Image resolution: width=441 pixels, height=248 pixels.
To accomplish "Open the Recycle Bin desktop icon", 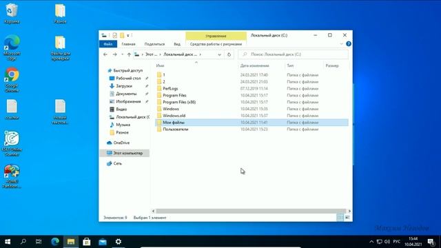I will [x=12, y=13].
